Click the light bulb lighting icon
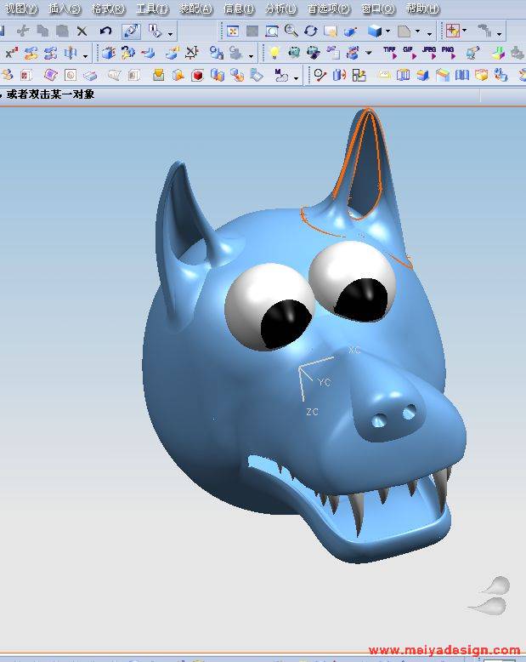The image size is (526, 662). 274,53
